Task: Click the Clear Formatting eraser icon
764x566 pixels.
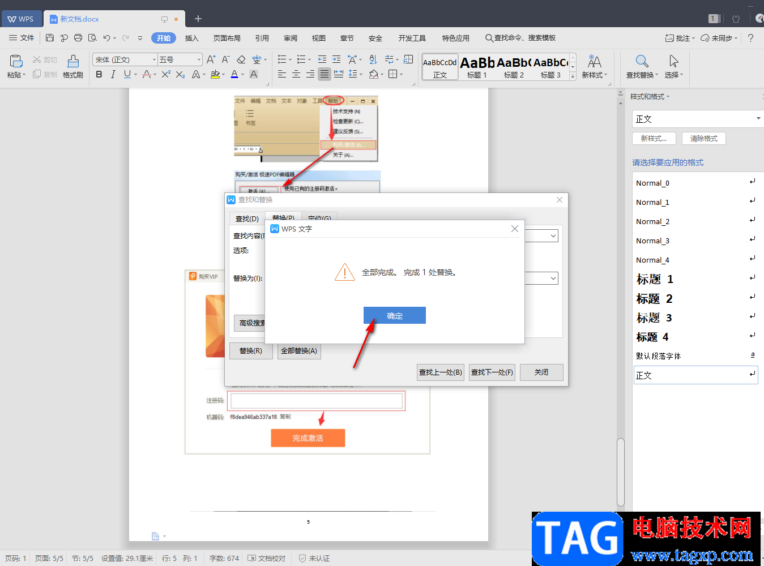Action: coord(241,59)
